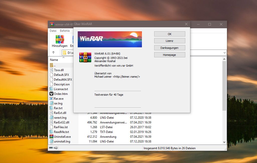
Task: Visit the Homepage button
Action: click(170, 55)
